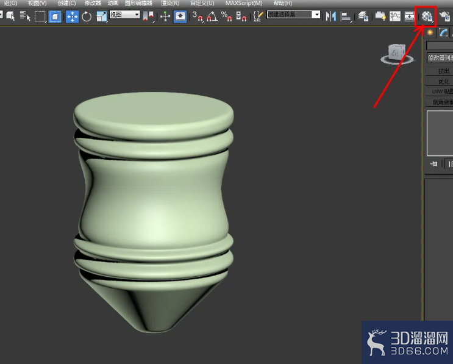
Task: Click Select and Manipulate icon
Action: point(165,16)
